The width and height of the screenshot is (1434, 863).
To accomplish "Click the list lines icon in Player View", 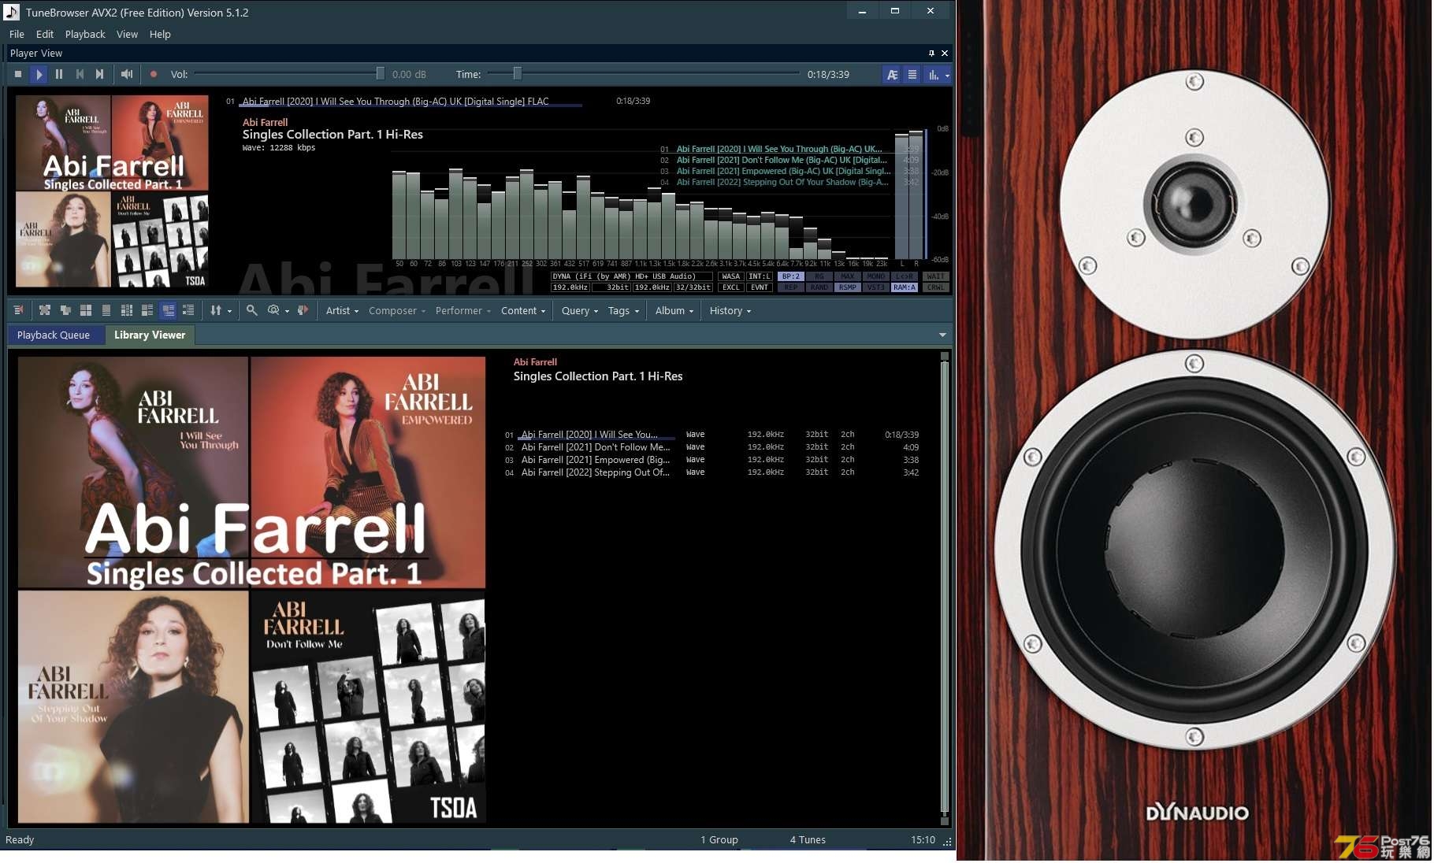I will (x=912, y=75).
